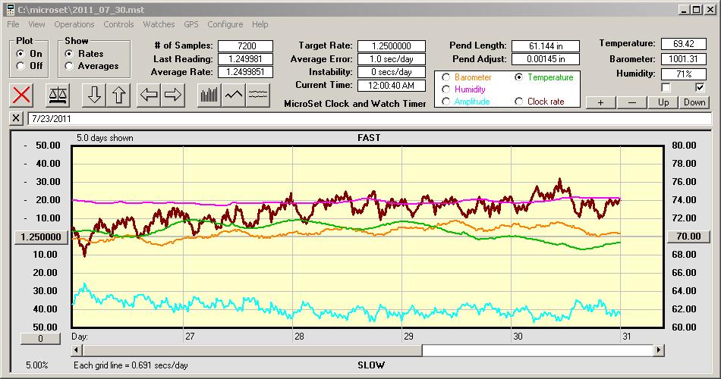Image resolution: width=721 pixels, height=379 pixels.
Task: Click the up arrow shift button
Action: 118,95
